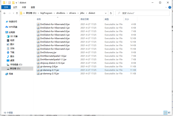Go up one folder level
Viewport: 173px width, 116px height.
click(17, 13)
